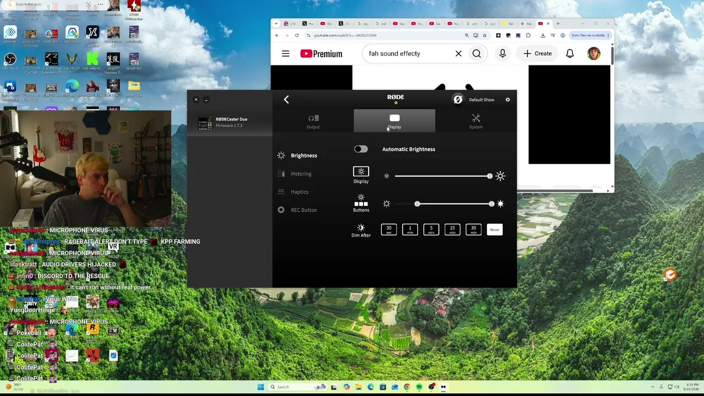Image resolution: width=704 pixels, height=396 pixels.
Task: Toggle Automatic Brightness switch
Action: (361, 149)
